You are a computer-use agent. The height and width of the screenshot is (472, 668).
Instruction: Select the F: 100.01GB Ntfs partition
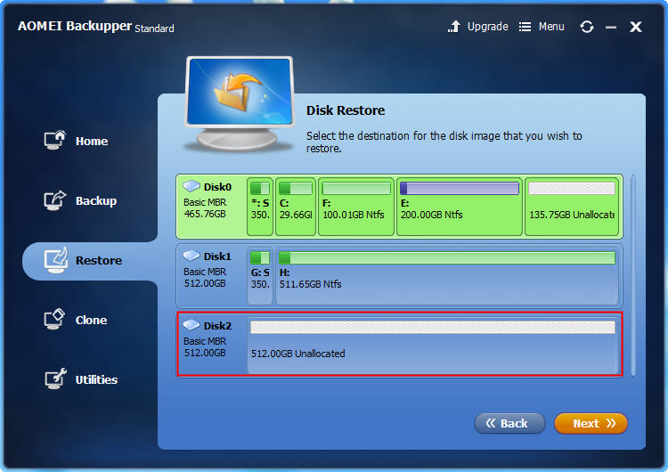[356, 207]
